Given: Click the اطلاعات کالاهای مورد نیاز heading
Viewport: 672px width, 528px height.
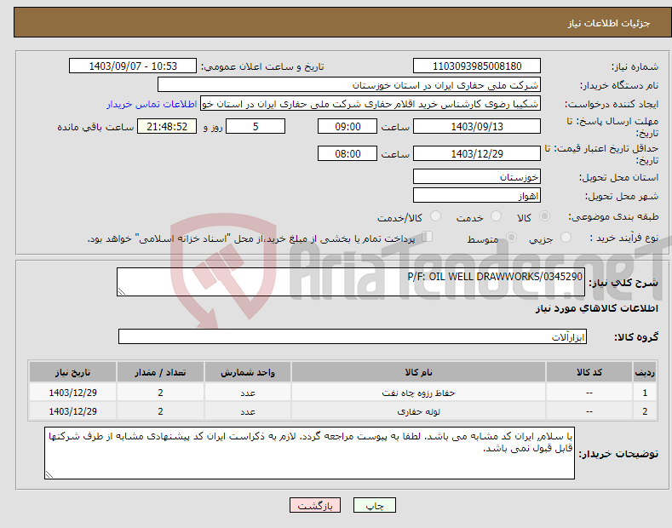Looking at the screenshot, I should tap(596, 308).
